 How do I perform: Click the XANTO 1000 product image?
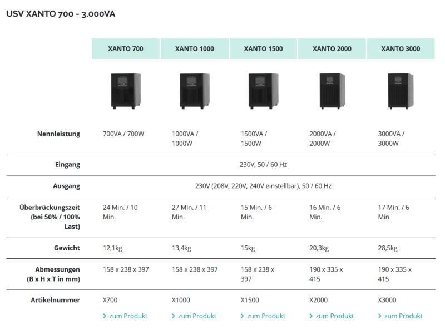coord(195,91)
